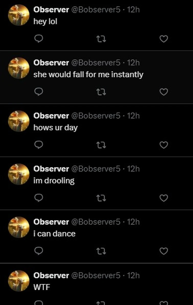Open profile avatar beside 'i can dance' tweet
The width and height of the screenshot is (193, 305).
pos(19,227)
